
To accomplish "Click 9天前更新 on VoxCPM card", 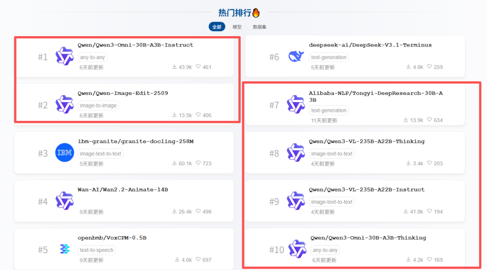I will click(91, 261).
